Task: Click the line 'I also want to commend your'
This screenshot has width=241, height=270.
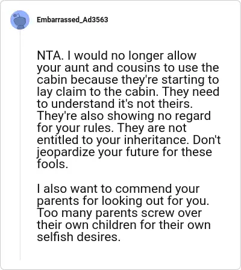Action: [x=118, y=189]
